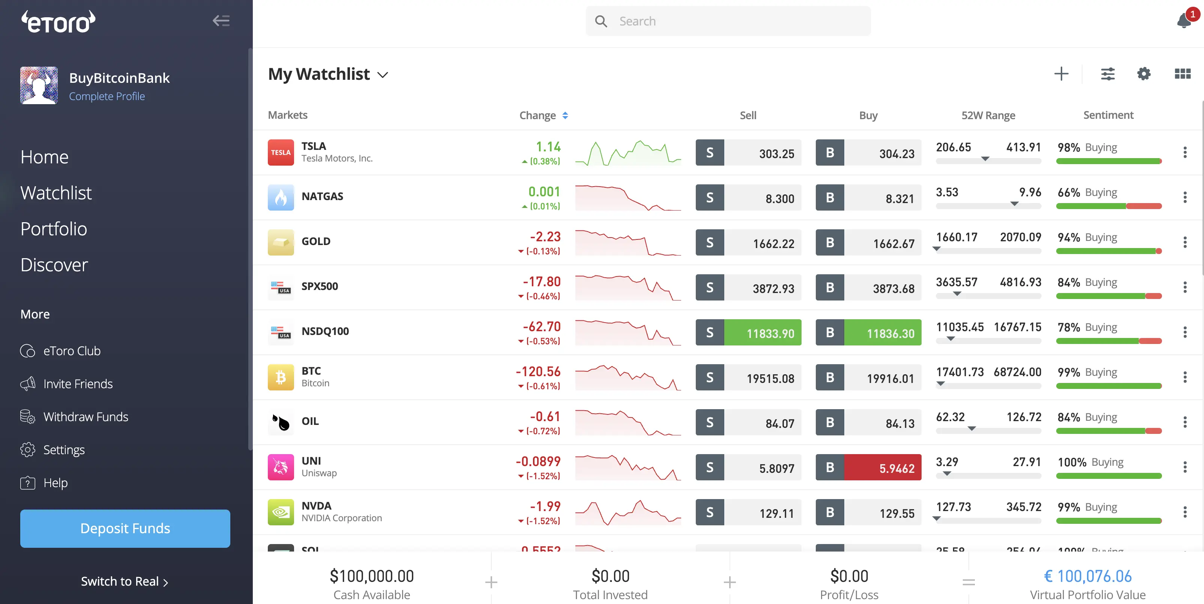Open options menu for NSDQ100 row
The height and width of the screenshot is (604, 1204).
point(1184,332)
